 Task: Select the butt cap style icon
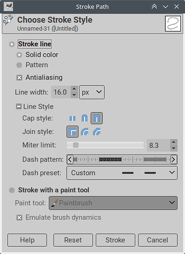72,118
